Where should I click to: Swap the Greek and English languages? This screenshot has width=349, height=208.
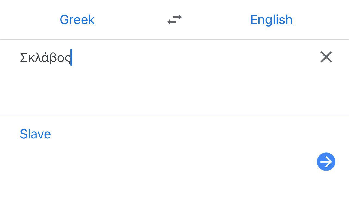point(174,20)
